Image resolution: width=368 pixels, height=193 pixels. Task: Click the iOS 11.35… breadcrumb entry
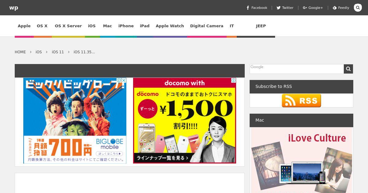pos(84,52)
